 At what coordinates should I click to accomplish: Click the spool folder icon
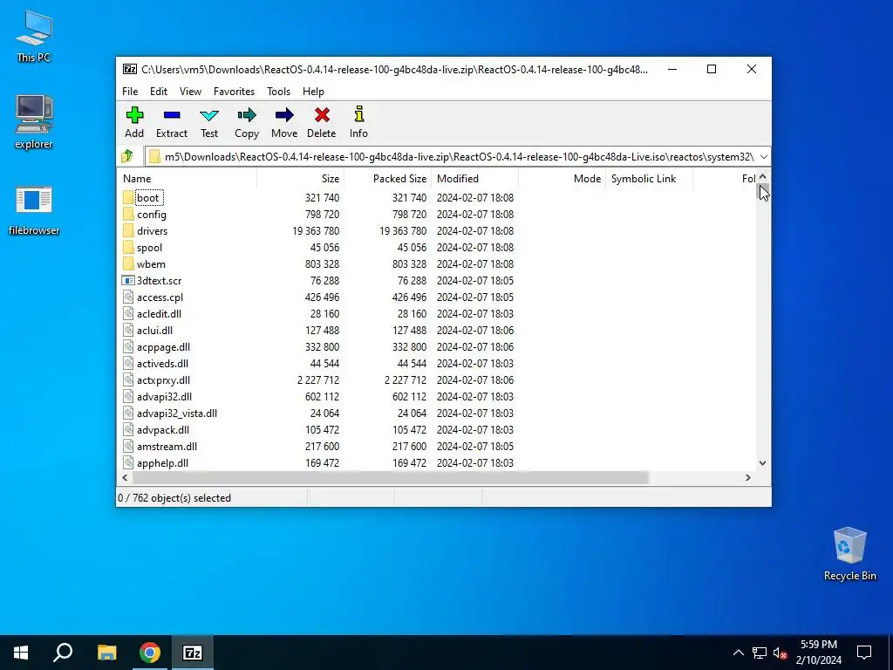128,247
